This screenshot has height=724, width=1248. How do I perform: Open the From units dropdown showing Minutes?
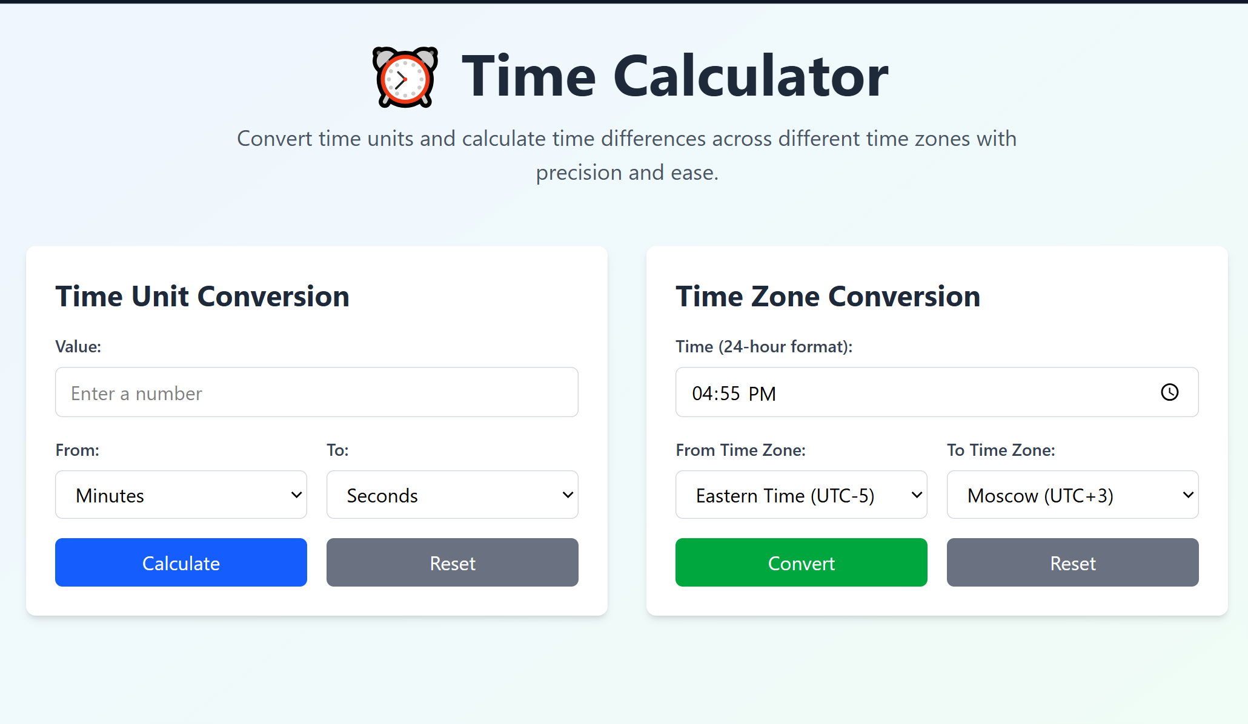181,495
